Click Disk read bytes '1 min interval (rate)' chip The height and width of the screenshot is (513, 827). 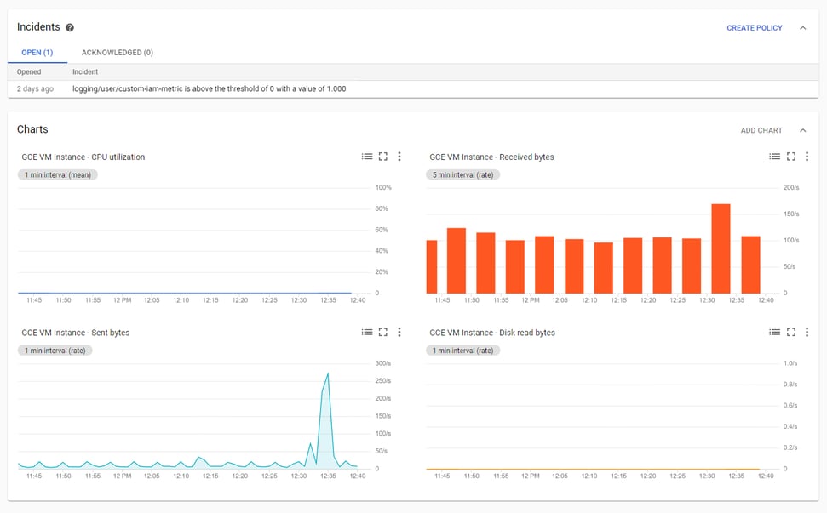point(462,351)
